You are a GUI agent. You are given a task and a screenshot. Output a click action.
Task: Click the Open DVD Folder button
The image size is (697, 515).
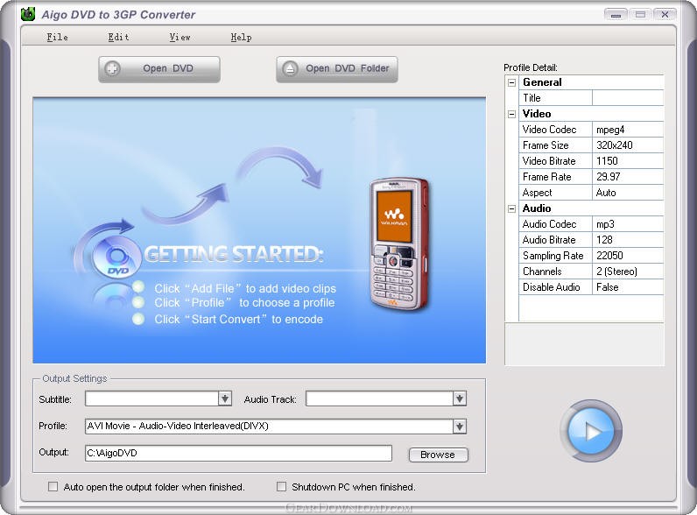pyautogui.click(x=337, y=69)
